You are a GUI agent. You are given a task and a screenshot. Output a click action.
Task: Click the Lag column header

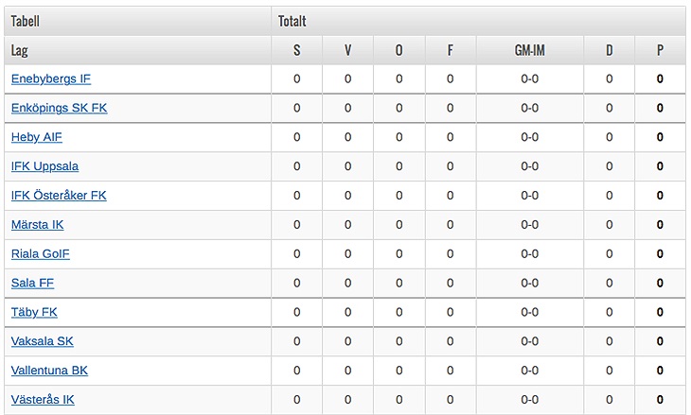coord(20,50)
